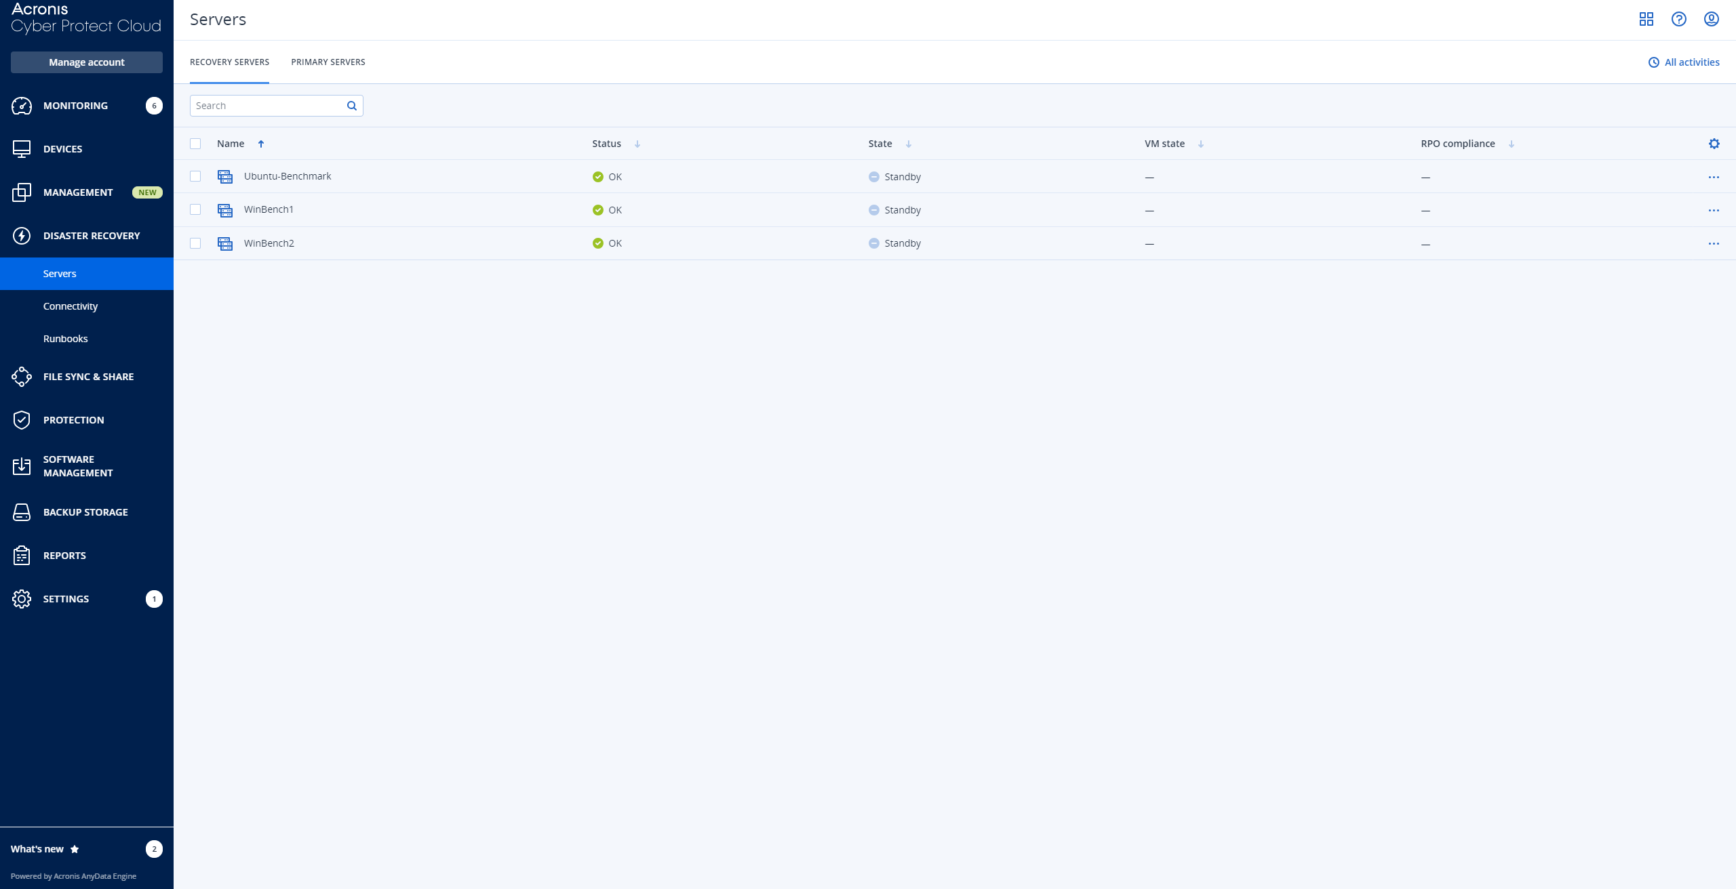The image size is (1736, 889).
Task: Click the search magnifier icon
Action: pos(351,106)
